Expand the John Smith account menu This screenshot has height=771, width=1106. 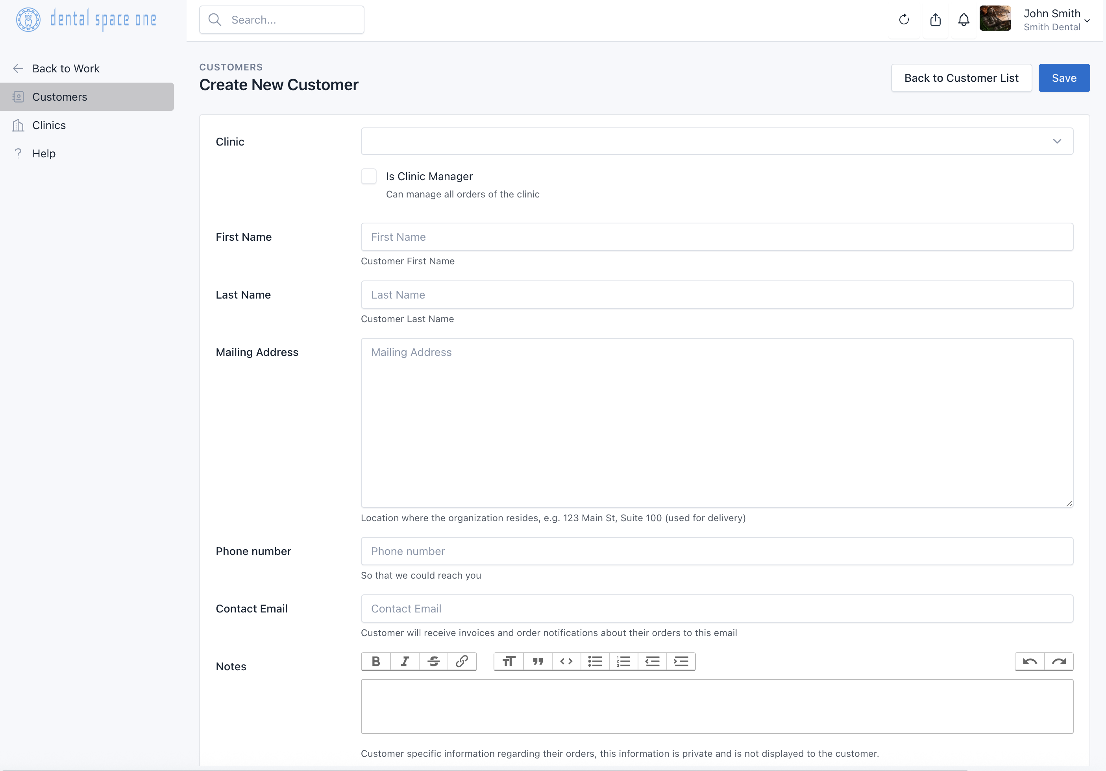coord(1056,20)
